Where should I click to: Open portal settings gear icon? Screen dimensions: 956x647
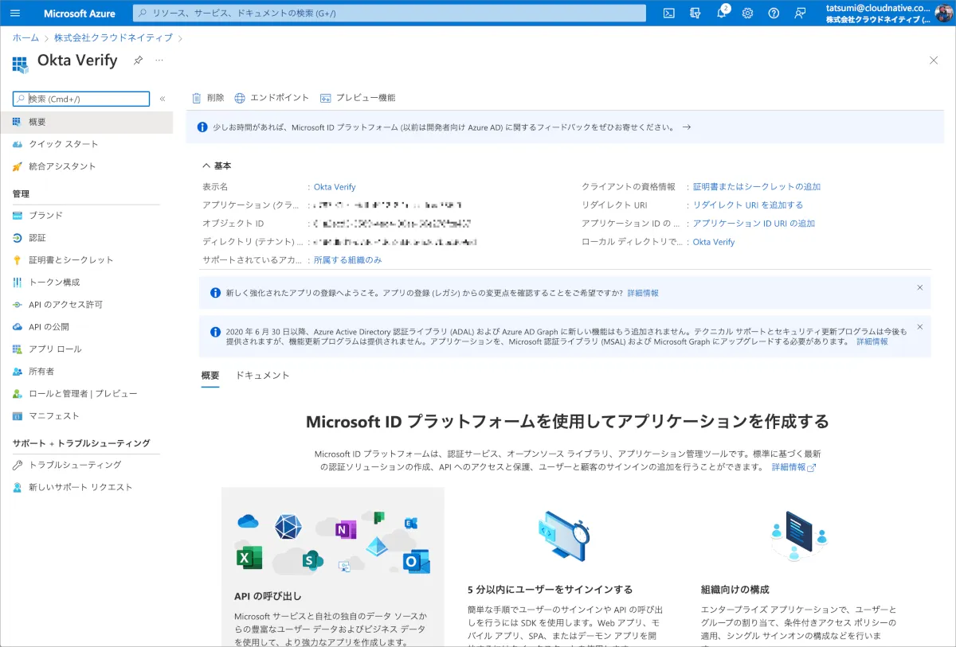pyautogui.click(x=747, y=13)
